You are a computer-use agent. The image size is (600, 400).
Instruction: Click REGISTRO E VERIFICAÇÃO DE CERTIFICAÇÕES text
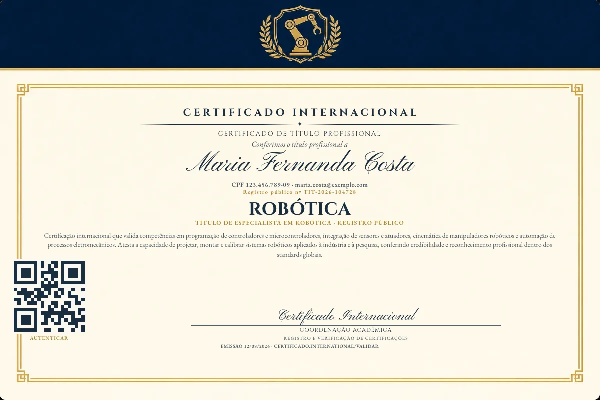[346, 338]
